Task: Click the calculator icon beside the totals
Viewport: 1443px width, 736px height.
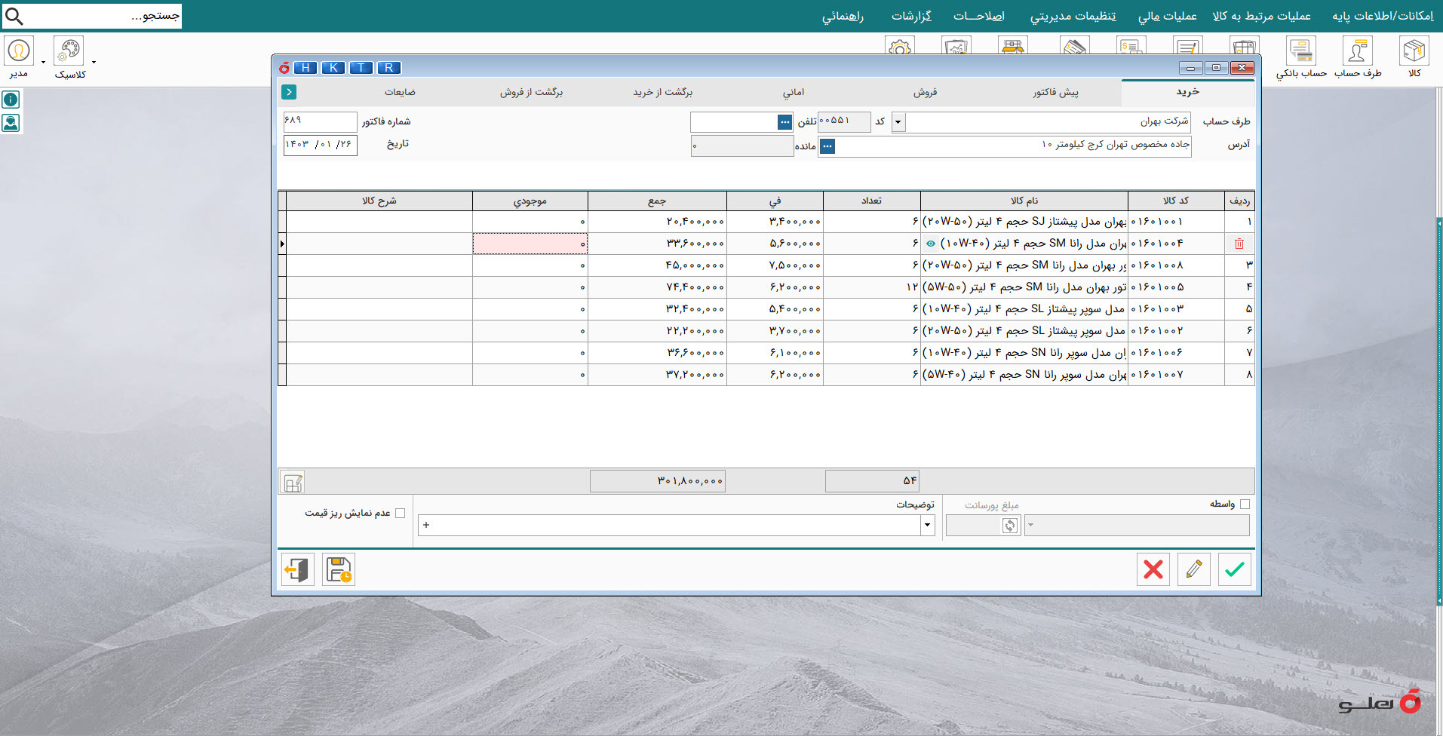Action: pos(293,482)
